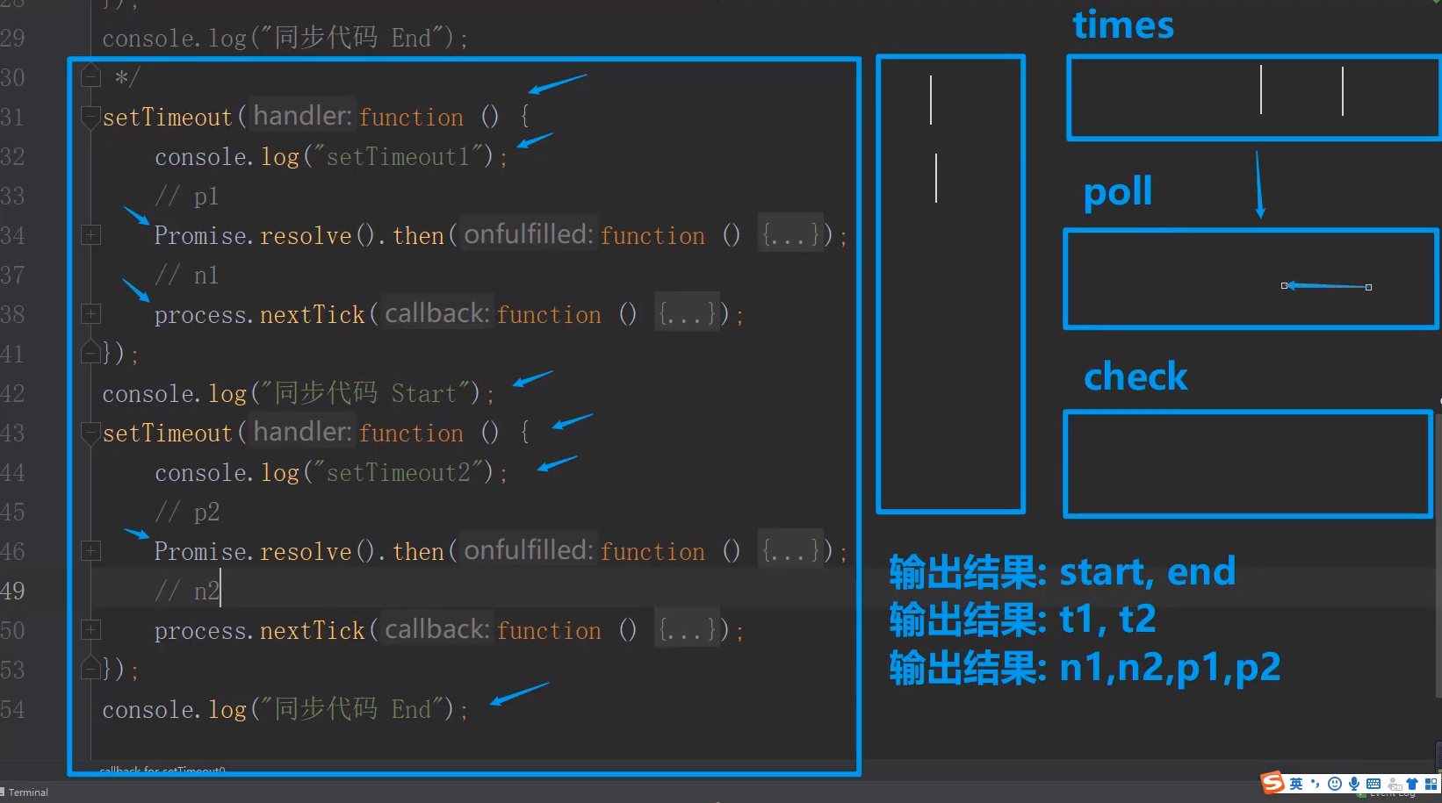1442x803 pixels.
Task: Open the Sogou skin shirt icon
Action: (1412, 784)
